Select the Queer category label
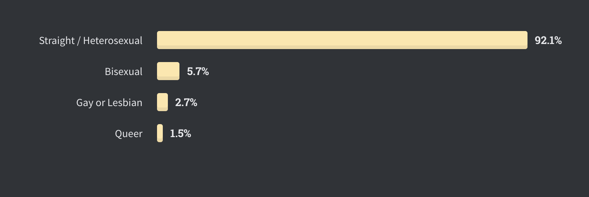The width and height of the screenshot is (589, 197). click(x=129, y=134)
